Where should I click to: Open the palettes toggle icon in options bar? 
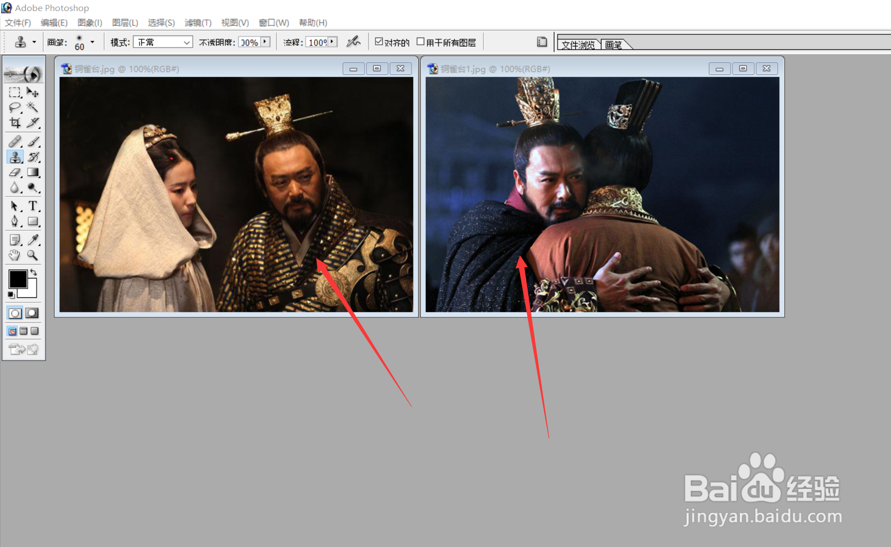point(542,42)
